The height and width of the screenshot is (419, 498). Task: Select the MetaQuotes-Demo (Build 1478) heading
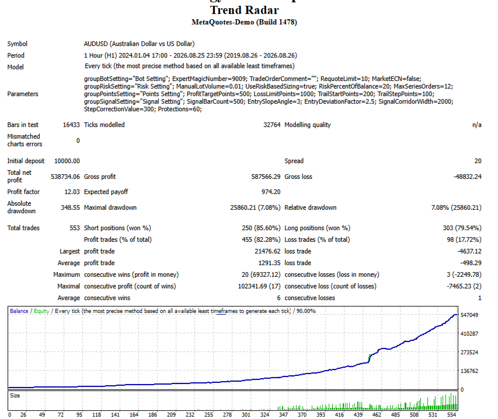pos(244,22)
